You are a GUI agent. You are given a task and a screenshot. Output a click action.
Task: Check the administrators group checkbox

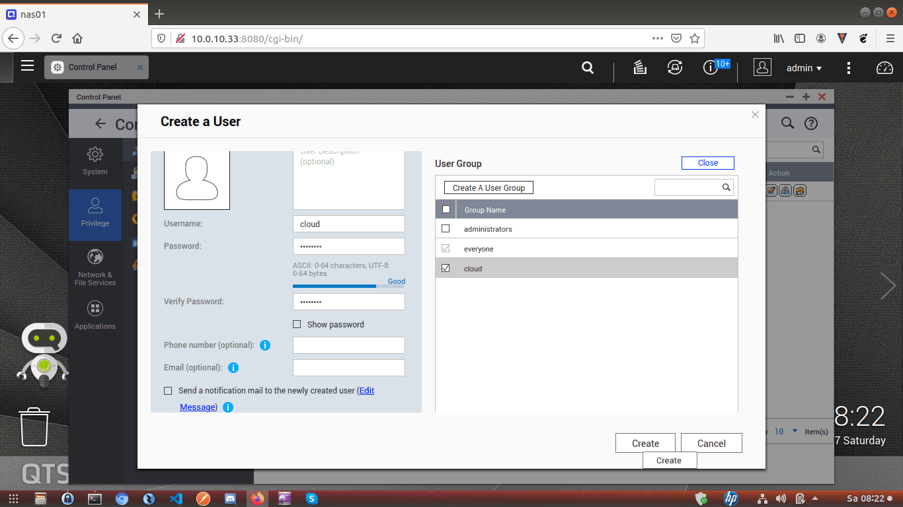[446, 229]
